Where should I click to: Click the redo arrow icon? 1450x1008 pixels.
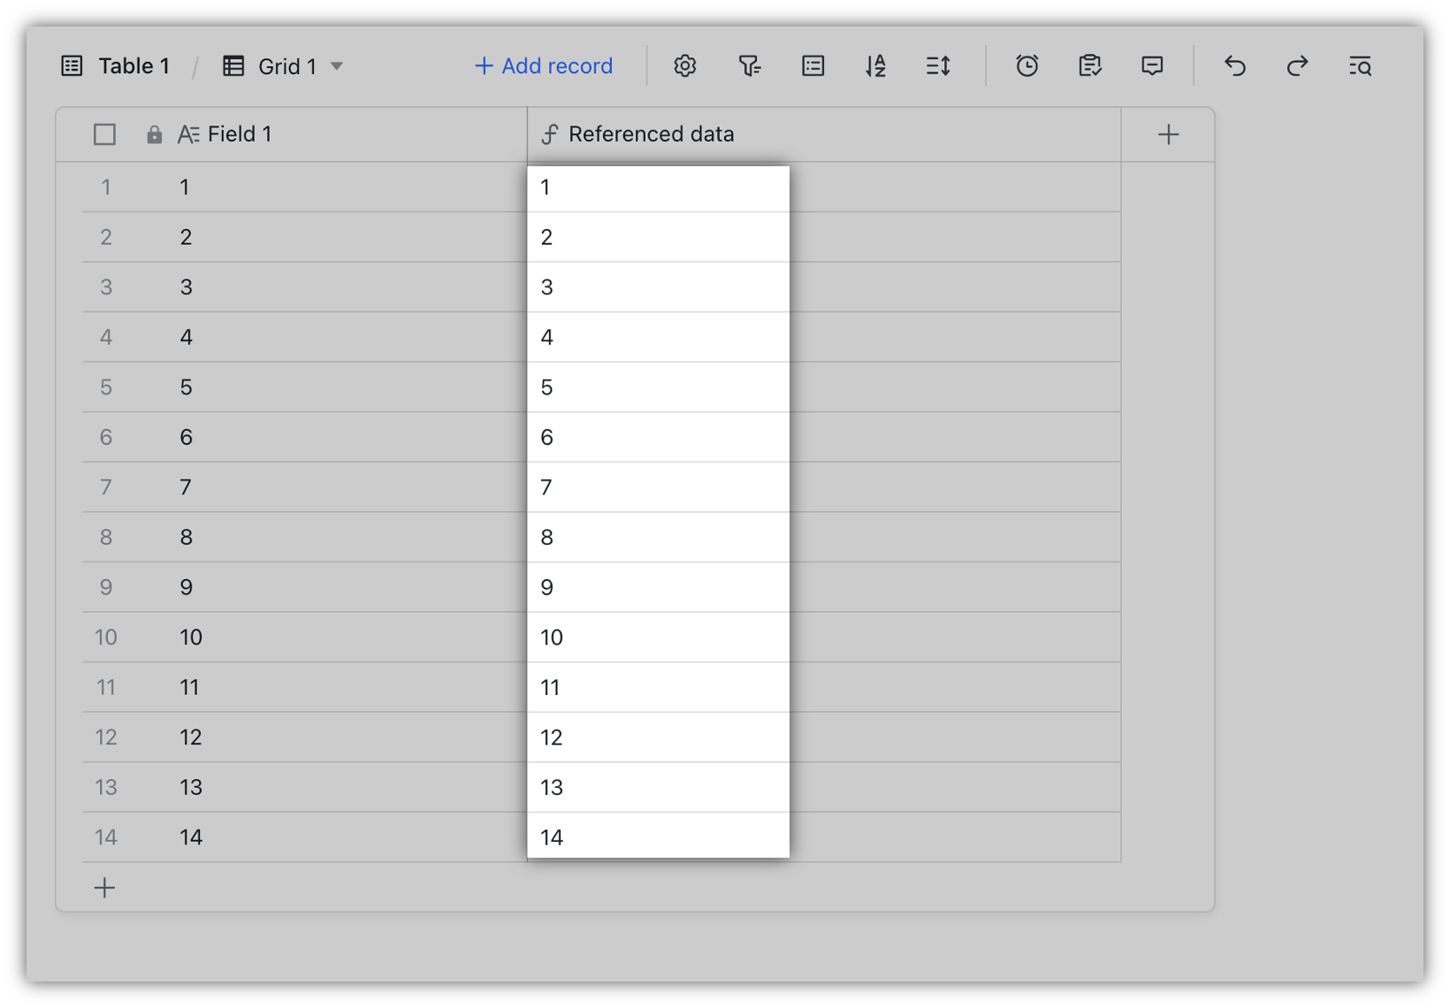pyautogui.click(x=1297, y=66)
